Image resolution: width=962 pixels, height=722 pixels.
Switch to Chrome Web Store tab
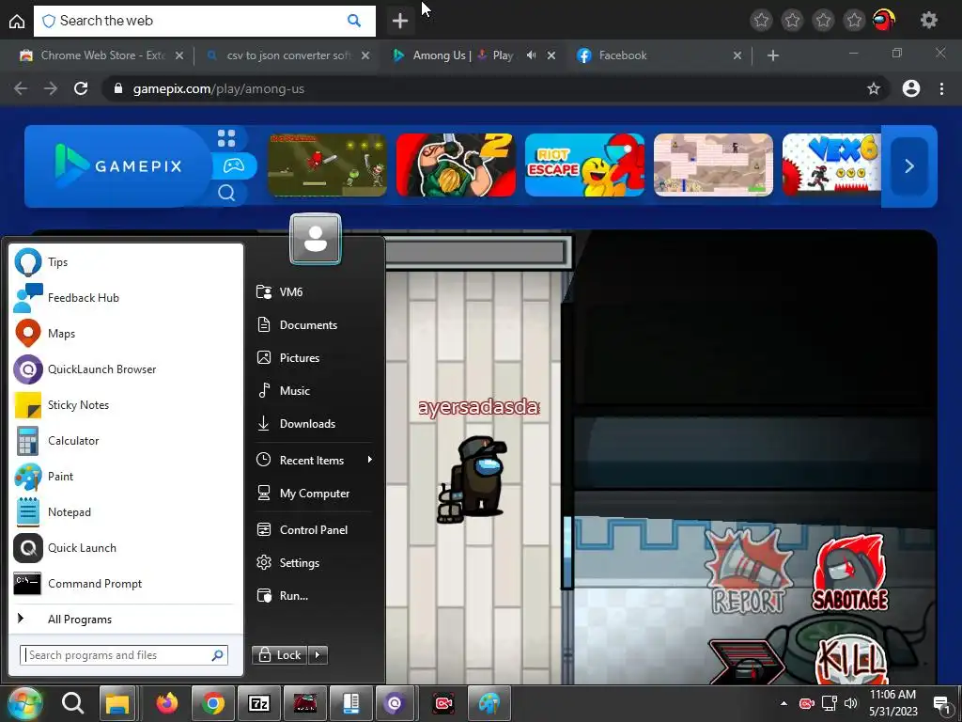click(101, 55)
